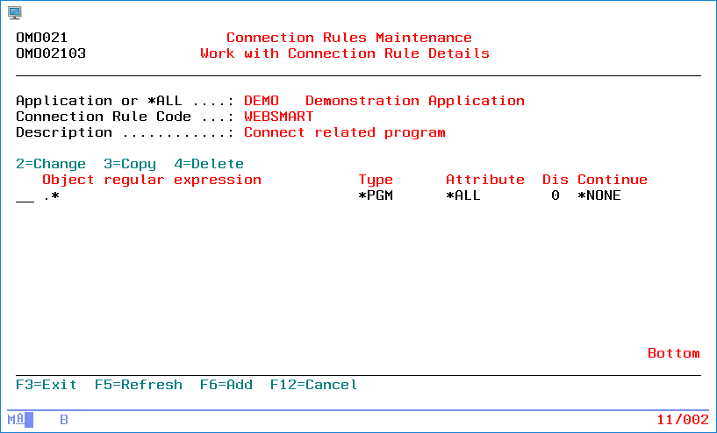Viewport: 717px width, 433px height.
Task: Click F12=Cancel at the bottom
Action: coord(313,385)
